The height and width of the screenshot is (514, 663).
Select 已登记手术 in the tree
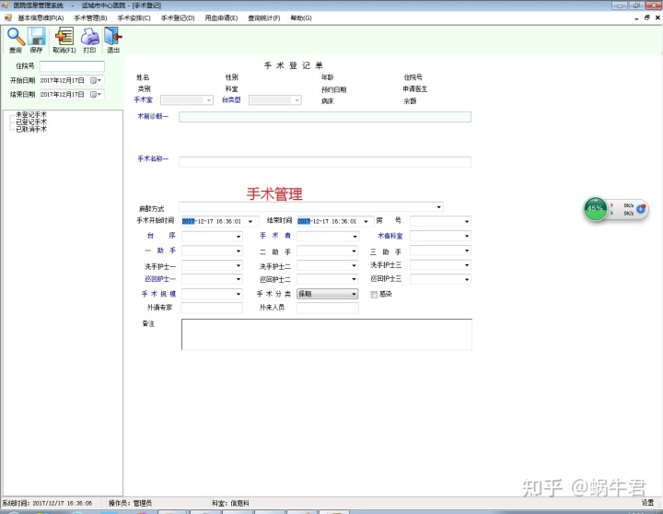[x=31, y=122]
